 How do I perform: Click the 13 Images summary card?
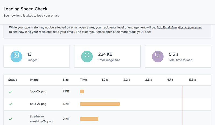click(37, 56)
